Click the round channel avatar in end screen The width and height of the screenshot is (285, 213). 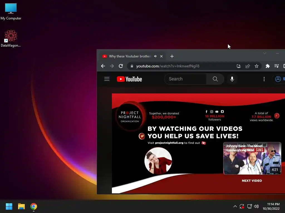click(x=158, y=161)
